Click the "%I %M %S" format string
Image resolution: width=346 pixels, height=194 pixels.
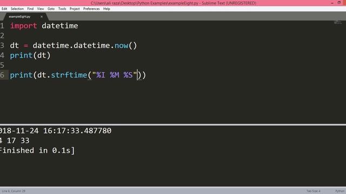click(115, 75)
